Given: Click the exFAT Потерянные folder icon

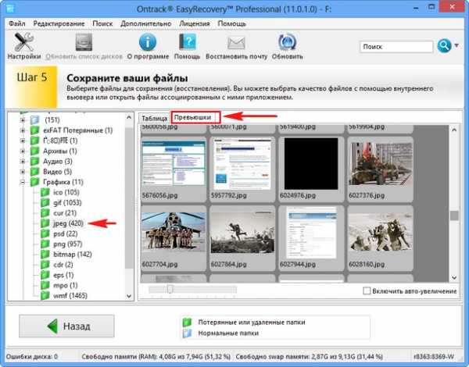Looking at the screenshot, I should (35, 130).
